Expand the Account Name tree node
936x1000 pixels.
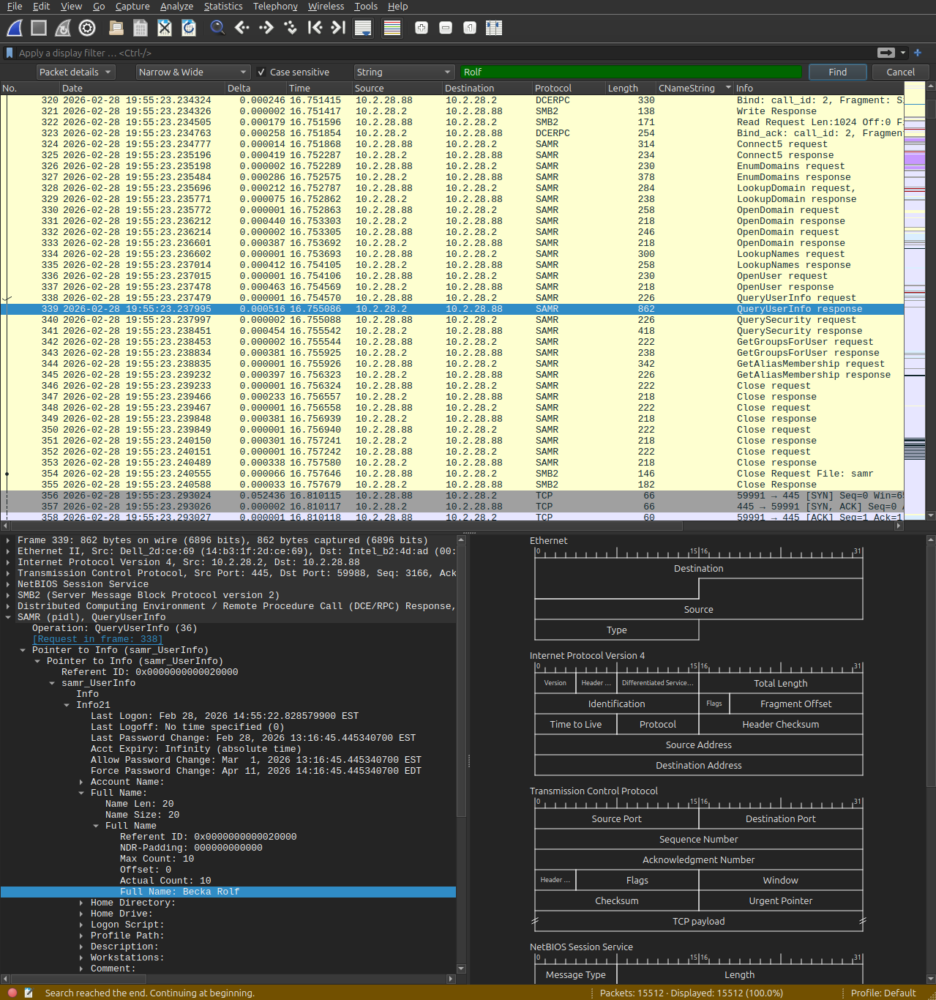click(x=81, y=782)
